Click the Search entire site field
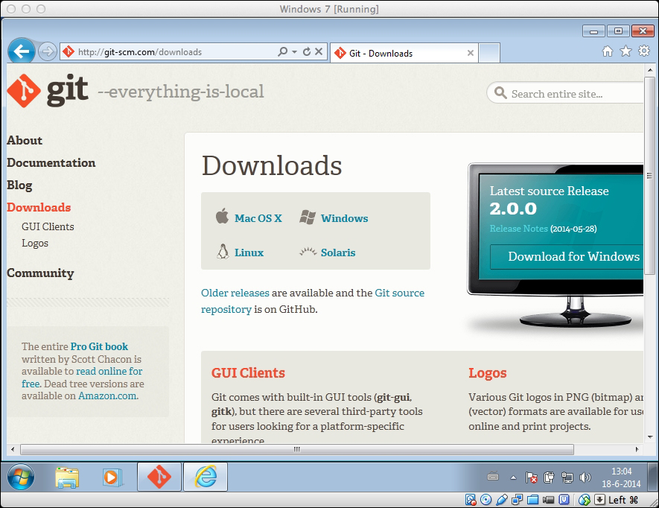The image size is (659, 508). coord(573,94)
